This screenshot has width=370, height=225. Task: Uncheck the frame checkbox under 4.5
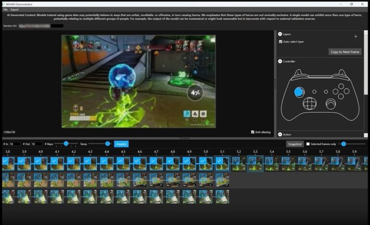click(120, 161)
